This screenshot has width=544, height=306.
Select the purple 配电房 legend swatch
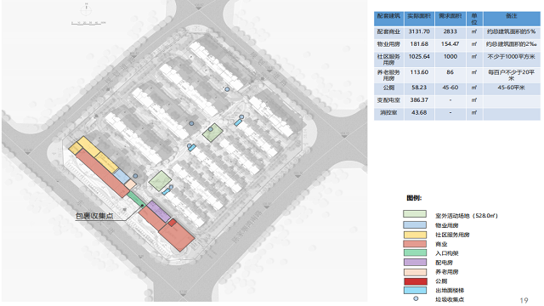pyautogui.click(x=415, y=263)
